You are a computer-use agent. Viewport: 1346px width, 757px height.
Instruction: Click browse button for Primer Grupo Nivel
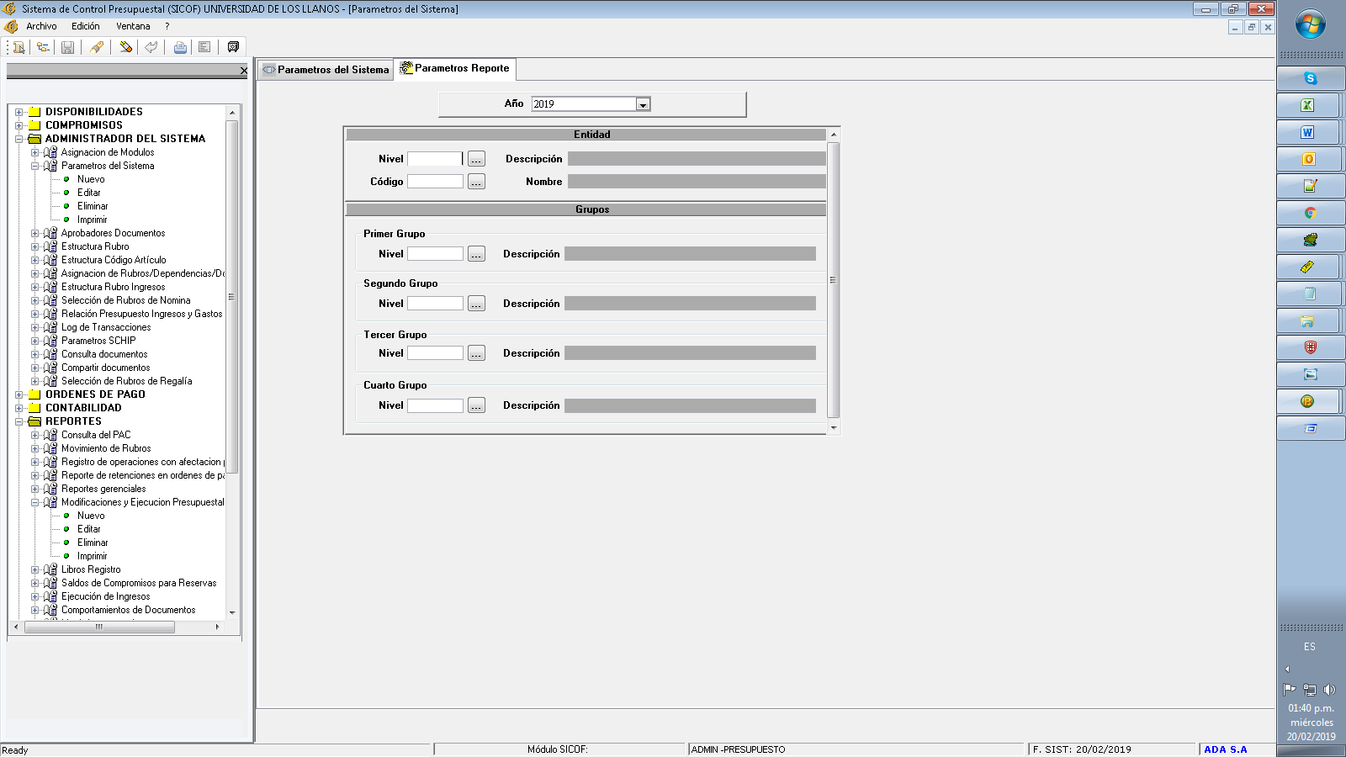(x=476, y=254)
